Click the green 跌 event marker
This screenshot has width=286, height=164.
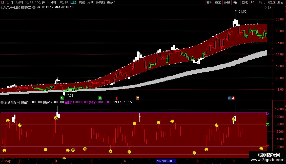[62, 98]
